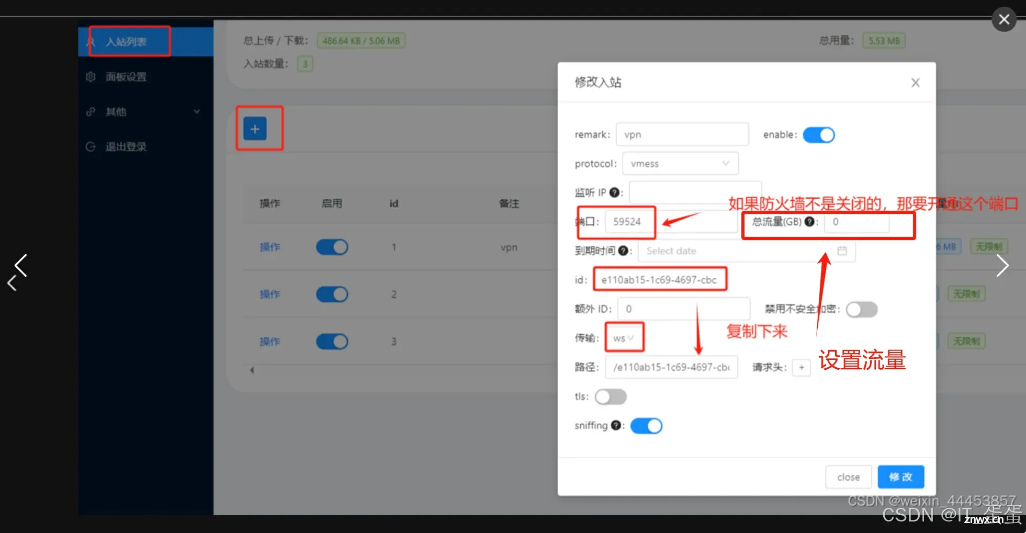
Task: Click the 备注 column header
Action: (x=509, y=203)
